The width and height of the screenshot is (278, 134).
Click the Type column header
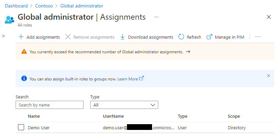pos(182,116)
